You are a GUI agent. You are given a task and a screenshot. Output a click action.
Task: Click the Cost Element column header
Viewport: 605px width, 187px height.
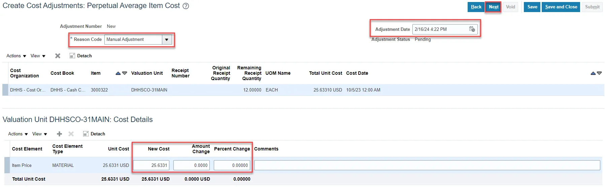27,149
